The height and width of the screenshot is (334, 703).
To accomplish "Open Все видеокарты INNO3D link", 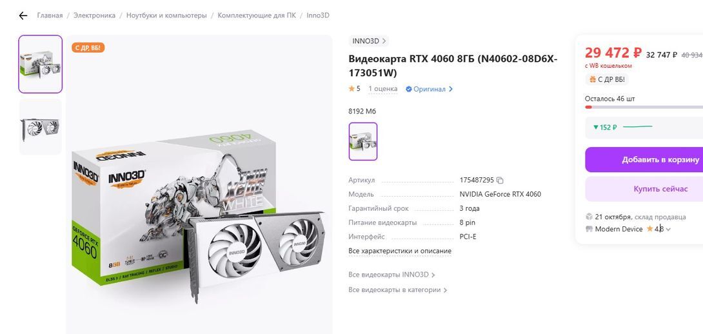I will tap(391, 275).
